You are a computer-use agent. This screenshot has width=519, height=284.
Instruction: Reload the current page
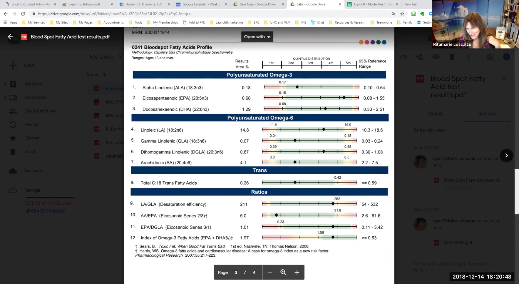(x=23, y=14)
